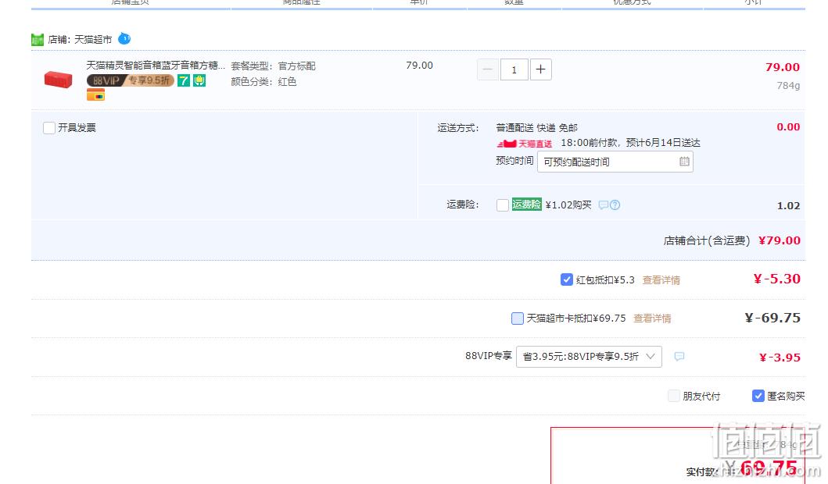The height and width of the screenshot is (484, 828).
Task: Click the ¥-5.30 red envelope amount
Action: point(776,279)
